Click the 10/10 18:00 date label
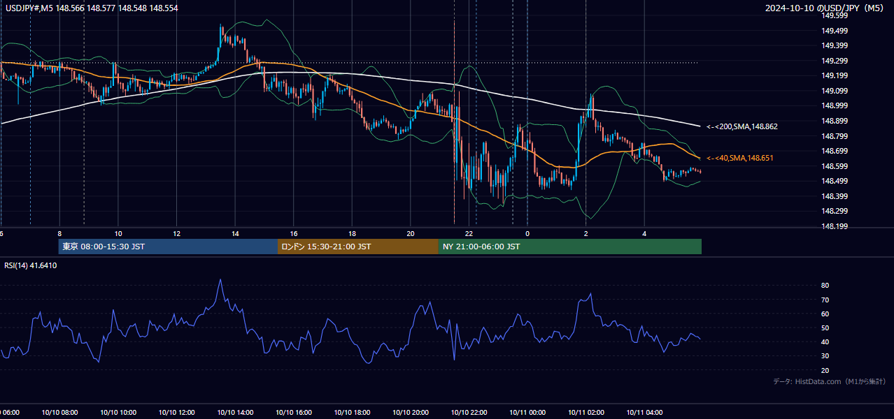Screen dimensions: 894x419 (x=352, y=413)
